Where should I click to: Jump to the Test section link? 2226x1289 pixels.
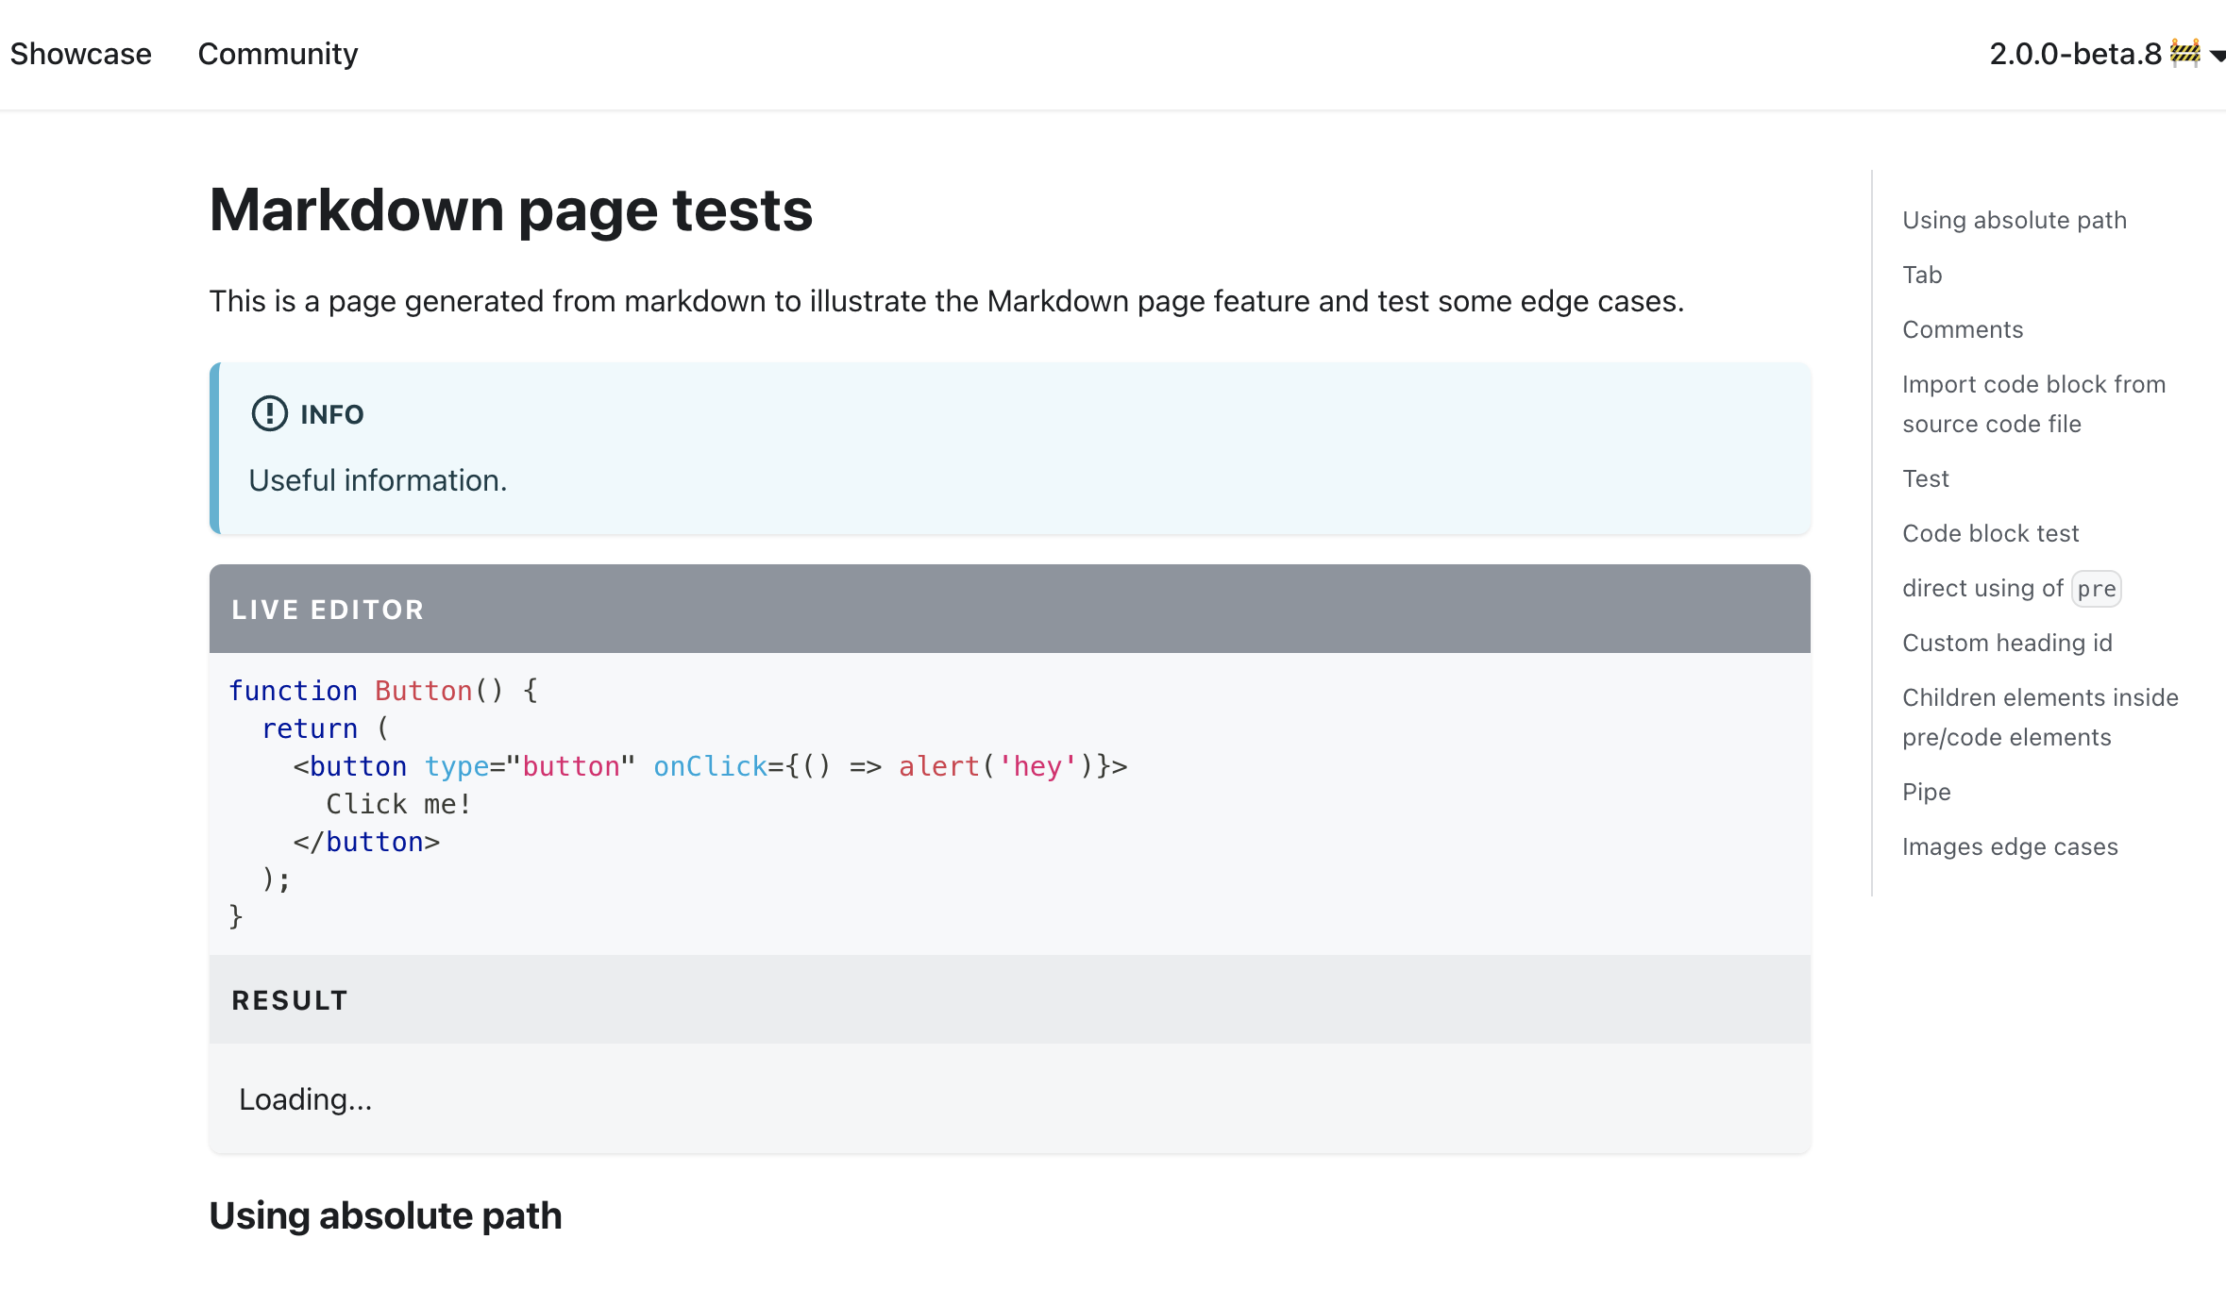click(x=1925, y=478)
